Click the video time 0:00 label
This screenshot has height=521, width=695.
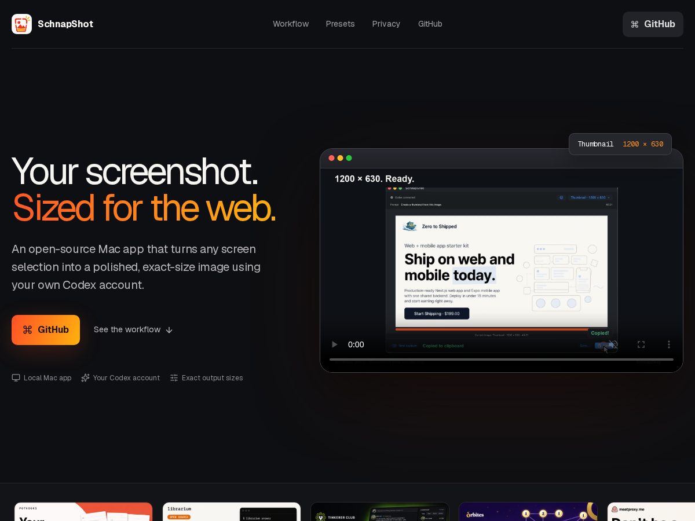356,344
